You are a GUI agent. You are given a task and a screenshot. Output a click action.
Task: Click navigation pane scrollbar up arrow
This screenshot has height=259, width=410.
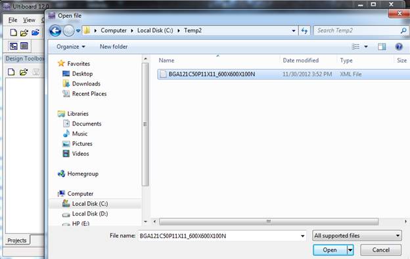(145, 59)
